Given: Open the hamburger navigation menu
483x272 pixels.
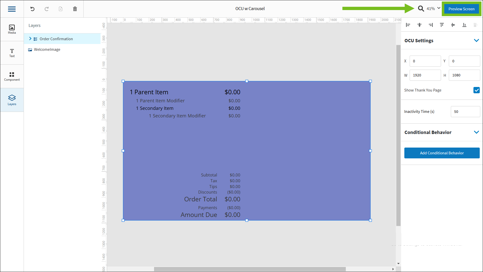Looking at the screenshot, I should click(x=12, y=9).
